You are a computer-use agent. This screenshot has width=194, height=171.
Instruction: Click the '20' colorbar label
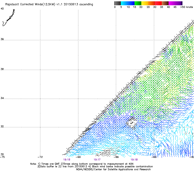(x=141, y=7)
